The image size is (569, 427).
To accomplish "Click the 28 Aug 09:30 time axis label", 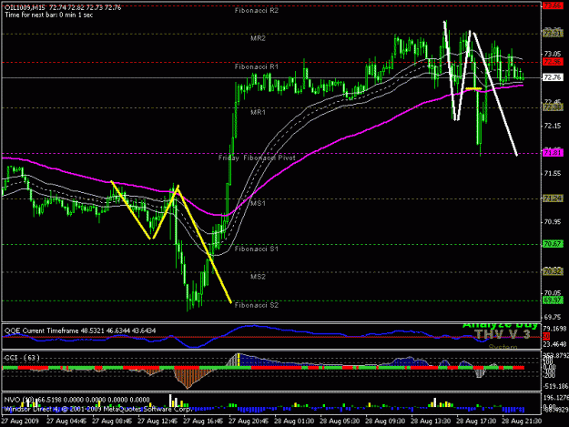I will 385,422.
